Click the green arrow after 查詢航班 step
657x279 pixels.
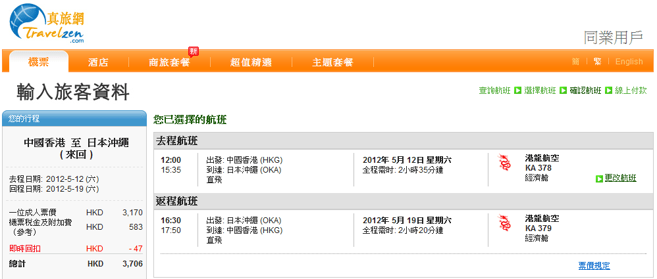pos(517,91)
